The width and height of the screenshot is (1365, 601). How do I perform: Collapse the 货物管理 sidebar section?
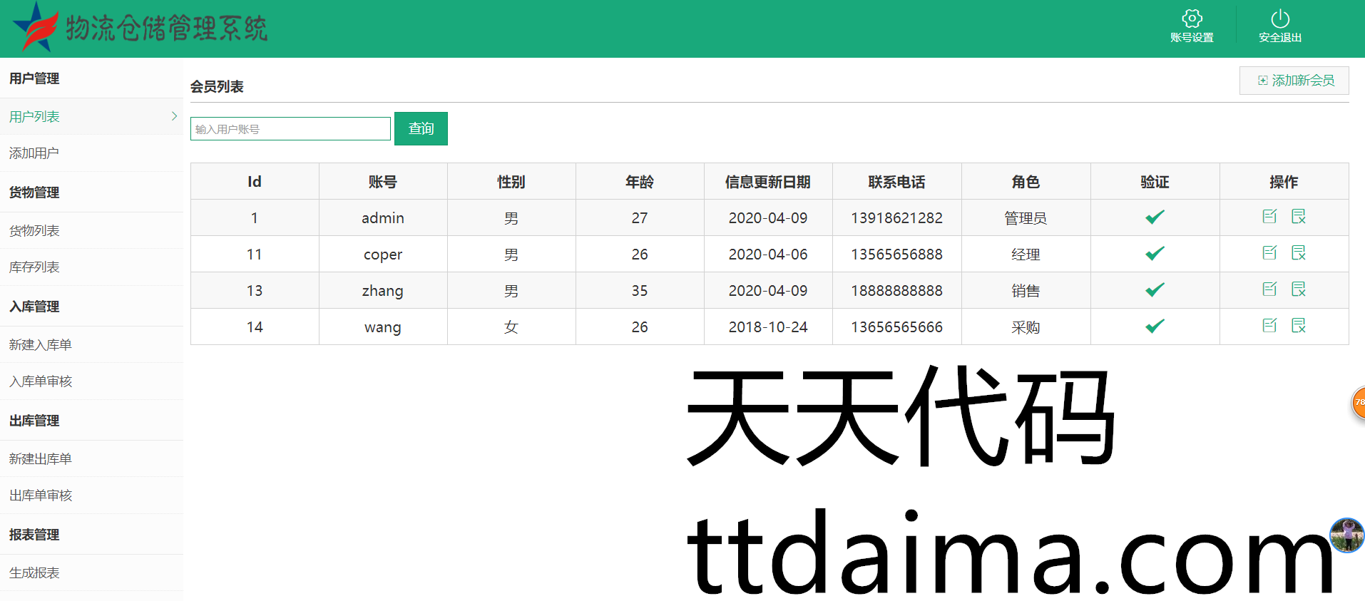pyautogui.click(x=34, y=192)
